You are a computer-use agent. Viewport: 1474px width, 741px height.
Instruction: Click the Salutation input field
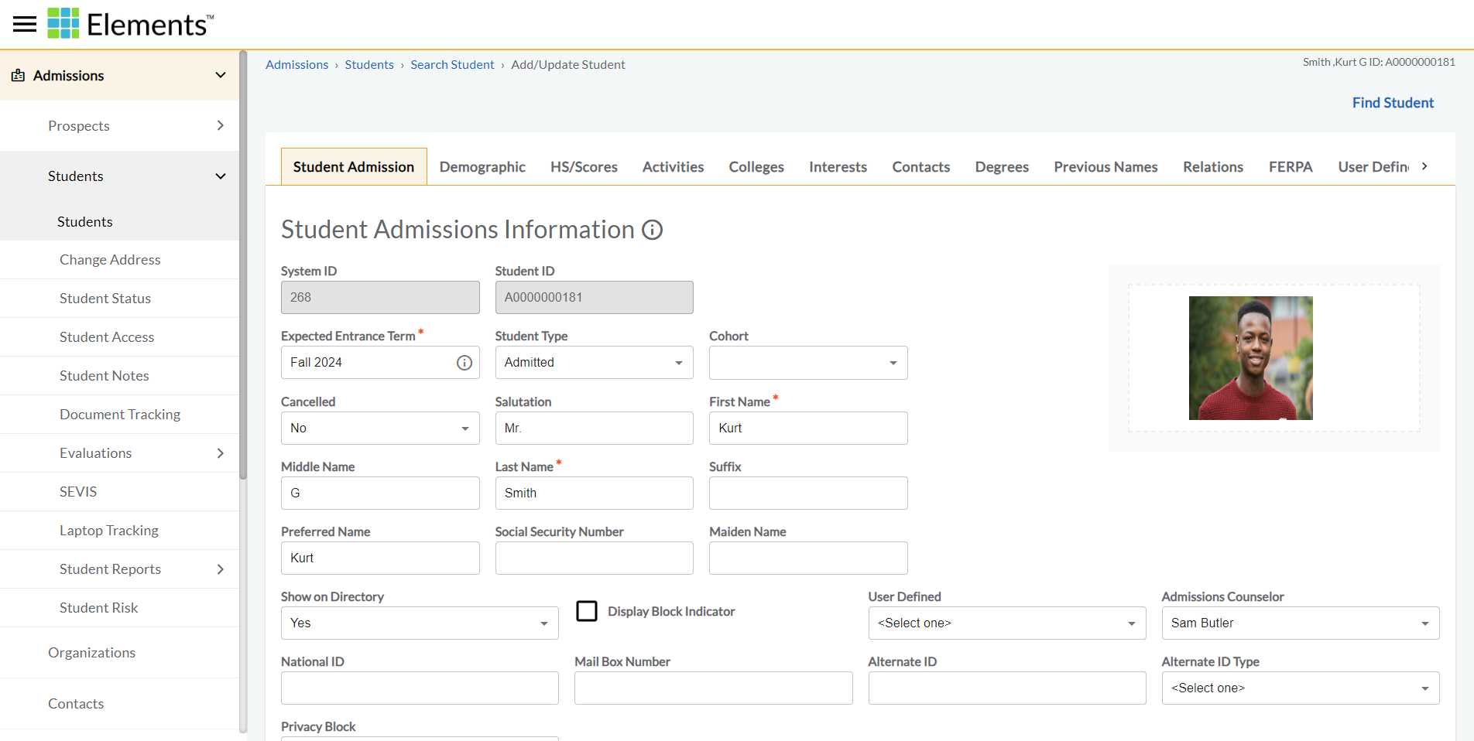click(x=594, y=428)
